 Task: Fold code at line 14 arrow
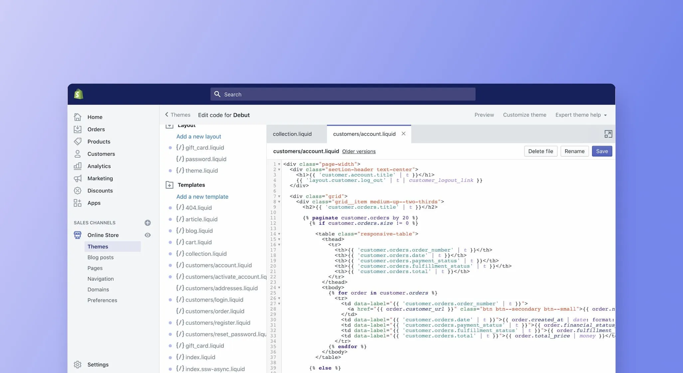coord(279,234)
